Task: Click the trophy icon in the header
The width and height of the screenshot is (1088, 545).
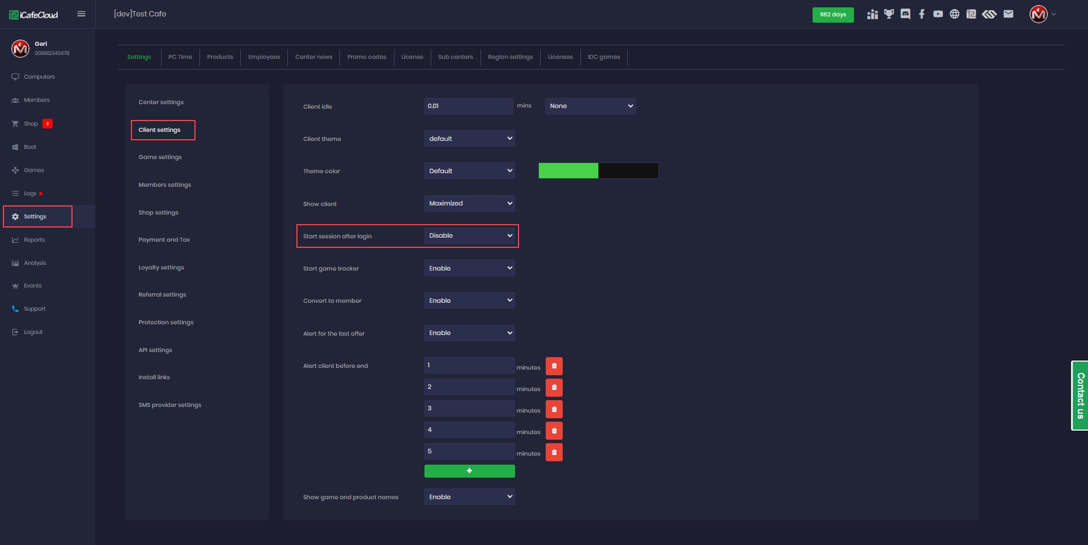Action: coord(889,14)
